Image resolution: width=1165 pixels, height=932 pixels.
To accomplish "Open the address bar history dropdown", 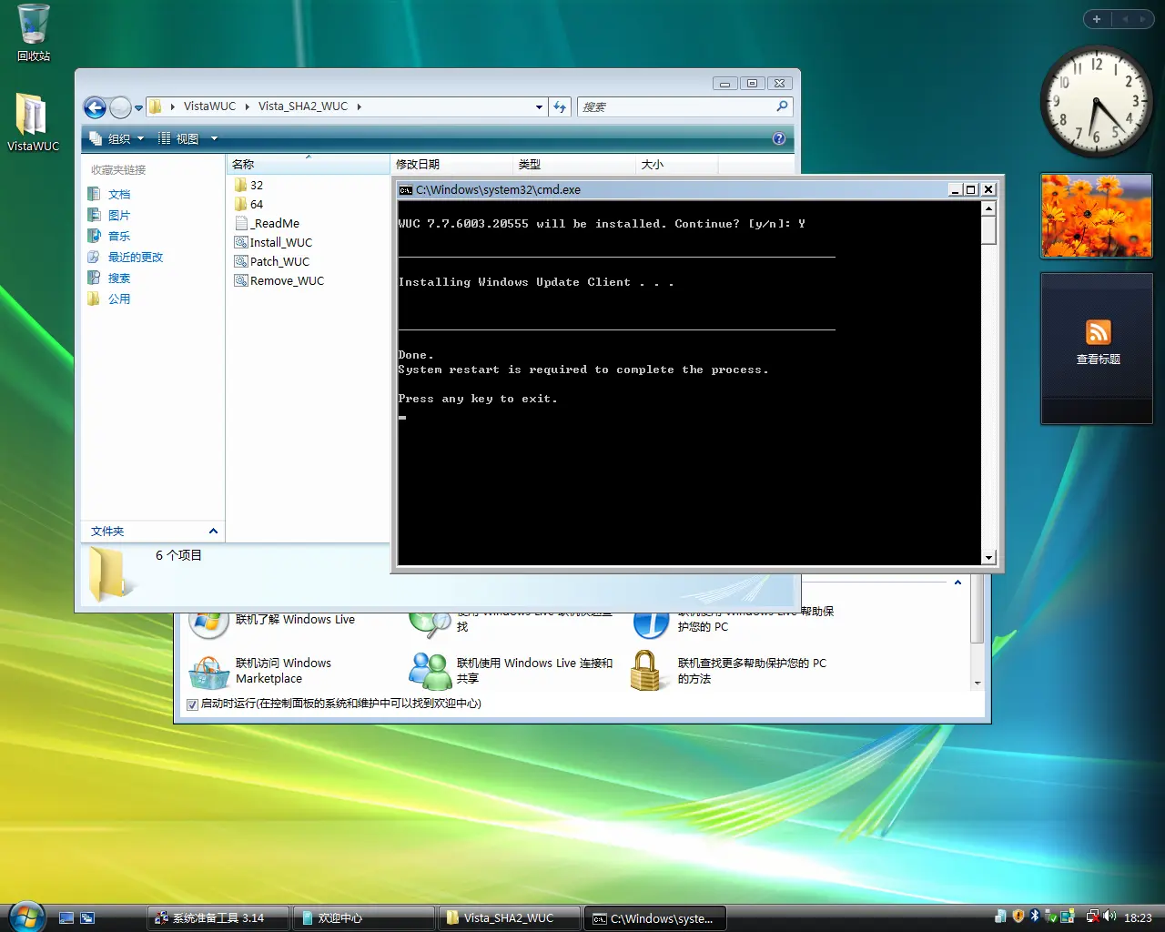I will [x=539, y=107].
